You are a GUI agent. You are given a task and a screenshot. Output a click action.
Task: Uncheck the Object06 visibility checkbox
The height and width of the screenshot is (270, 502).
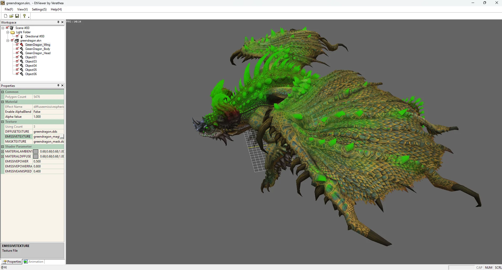pyautogui.click(x=17, y=74)
